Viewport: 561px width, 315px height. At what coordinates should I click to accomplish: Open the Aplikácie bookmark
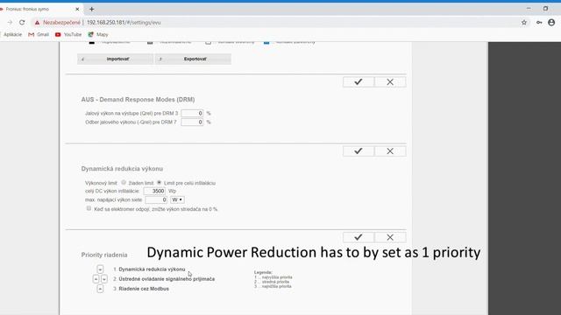tap(12, 35)
